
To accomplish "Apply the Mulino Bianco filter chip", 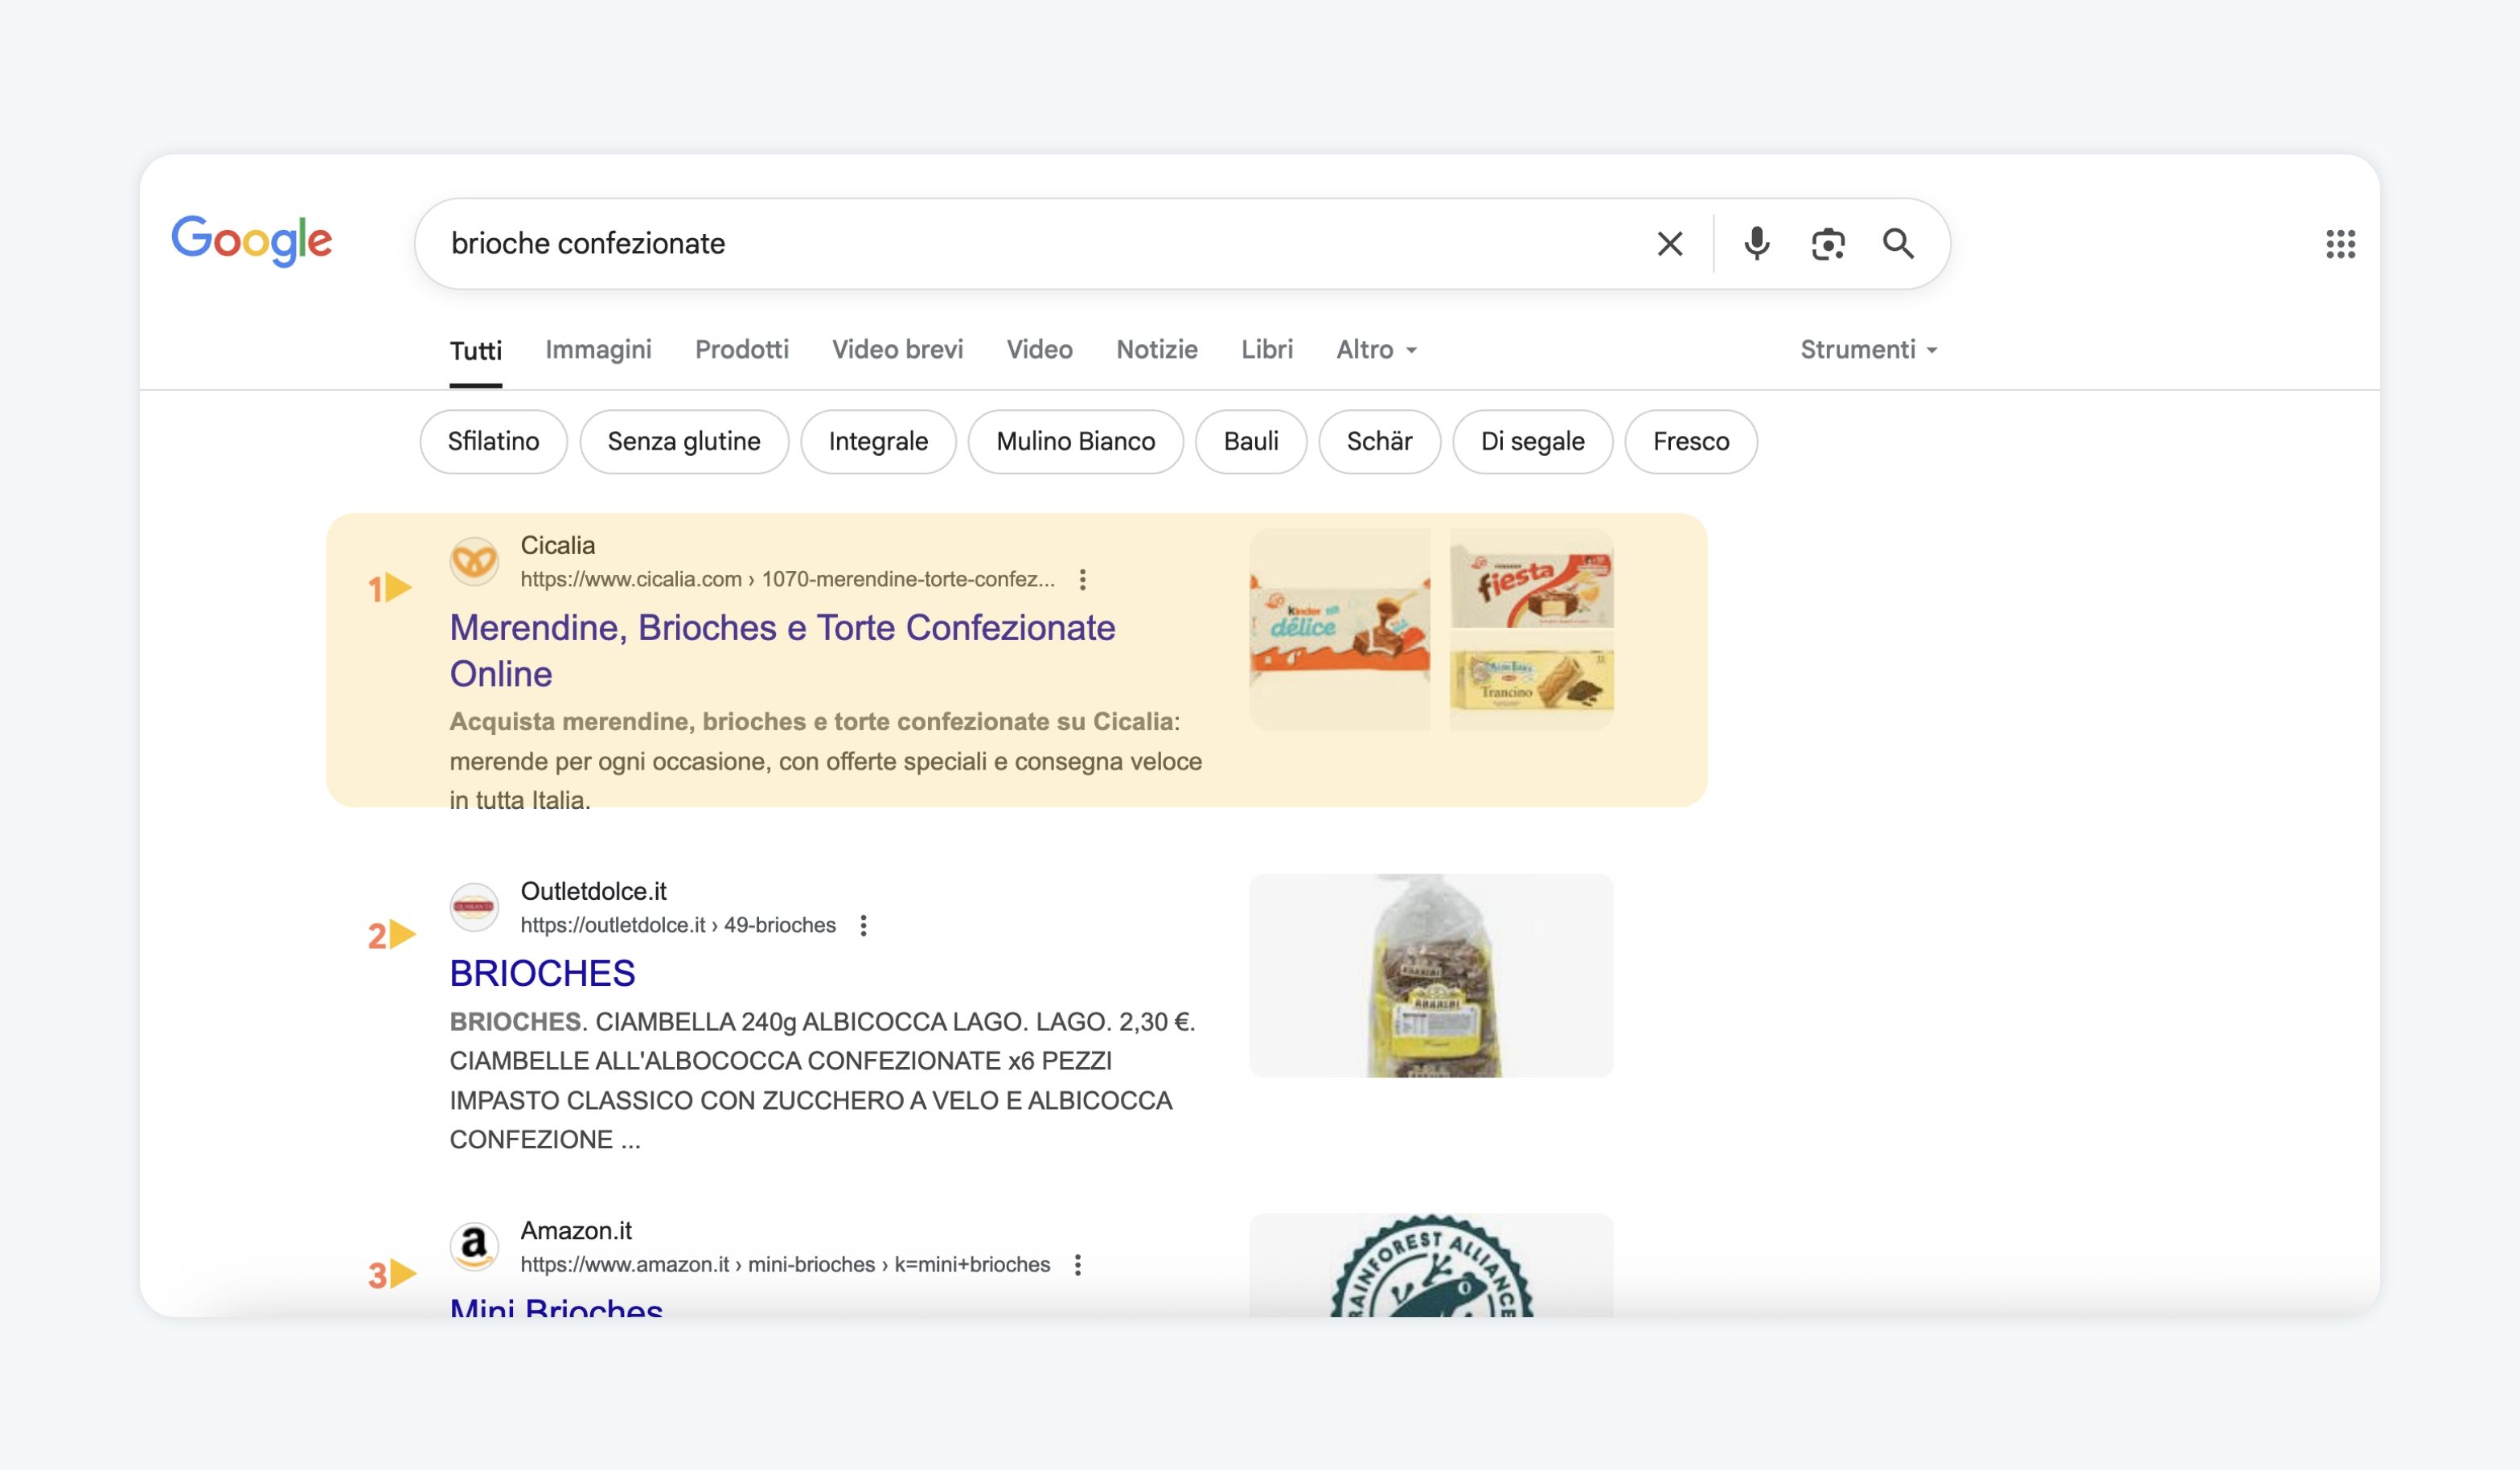I will pyautogui.click(x=1075, y=442).
